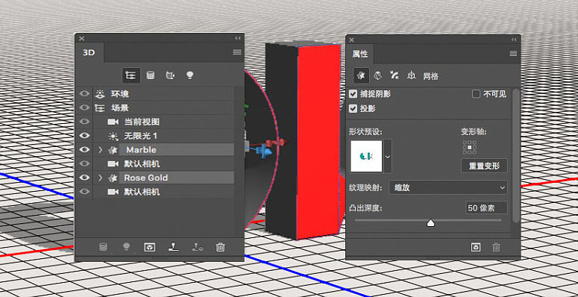Select the 3D panel tab
The width and height of the screenshot is (578, 297).
[89, 52]
